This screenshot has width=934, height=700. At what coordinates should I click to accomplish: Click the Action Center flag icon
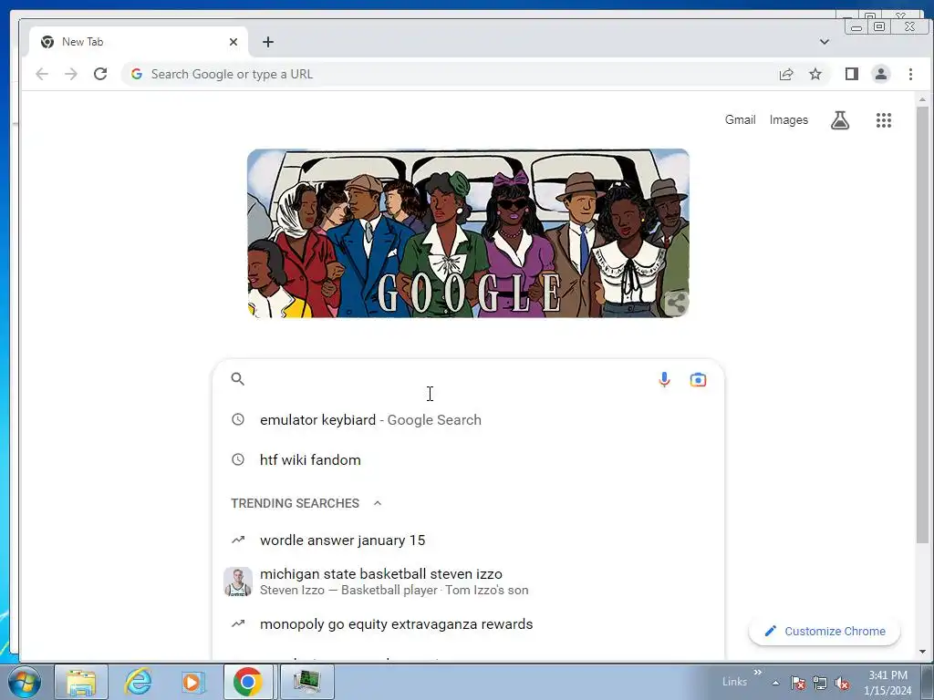point(797,683)
